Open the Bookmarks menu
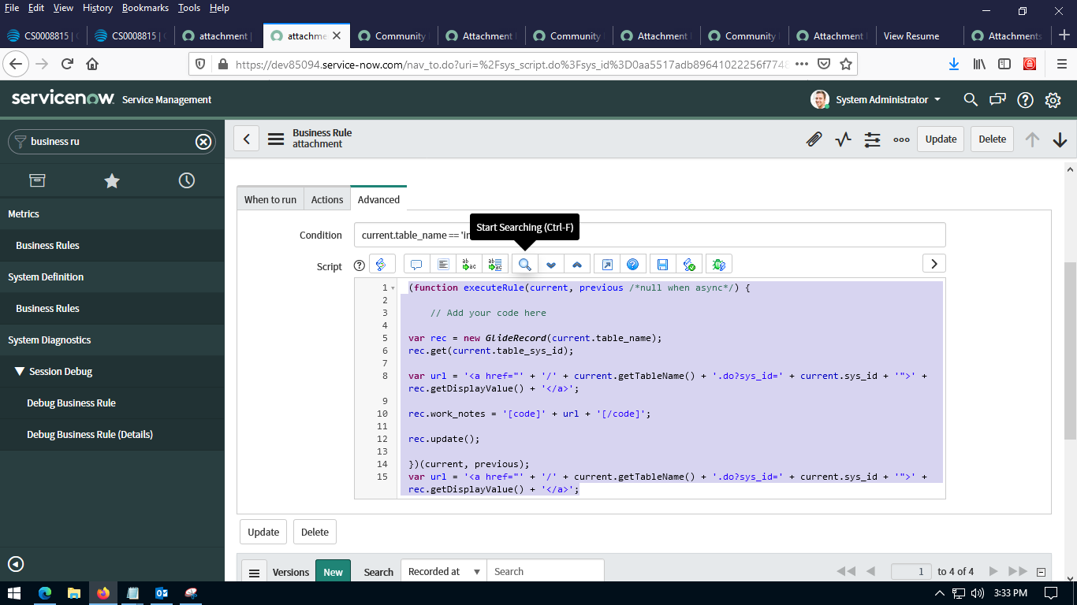The width and height of the screenshot is (1077, 605). 147,8
